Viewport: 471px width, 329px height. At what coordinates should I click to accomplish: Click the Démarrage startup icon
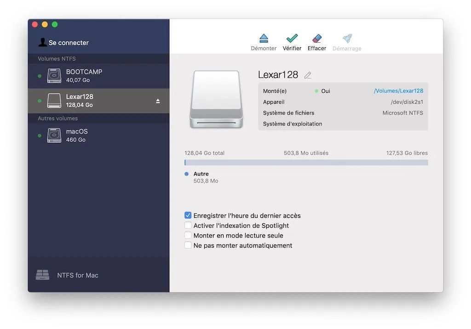click(x=346, y=40)
